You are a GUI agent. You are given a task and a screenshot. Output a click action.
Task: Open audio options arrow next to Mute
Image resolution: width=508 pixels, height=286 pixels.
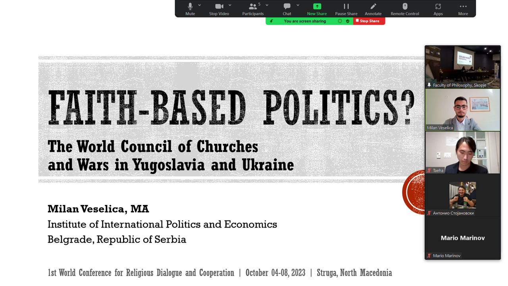pyautogui.click(x=199, y=5)
